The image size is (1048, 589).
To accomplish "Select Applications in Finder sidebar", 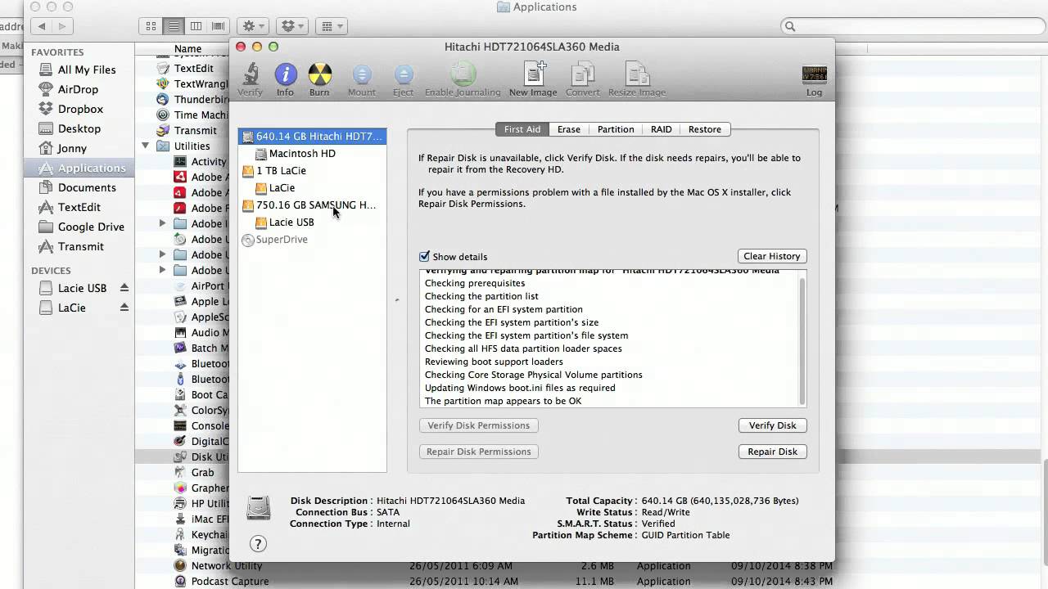I will 81,168.
